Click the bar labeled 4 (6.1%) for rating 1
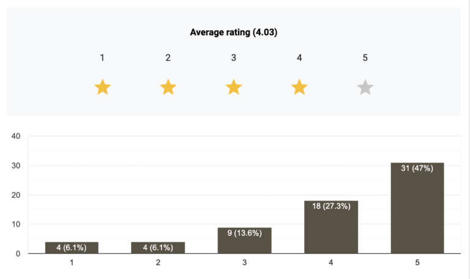This screenshot has width=470, height=279. (x=72, y=247)
